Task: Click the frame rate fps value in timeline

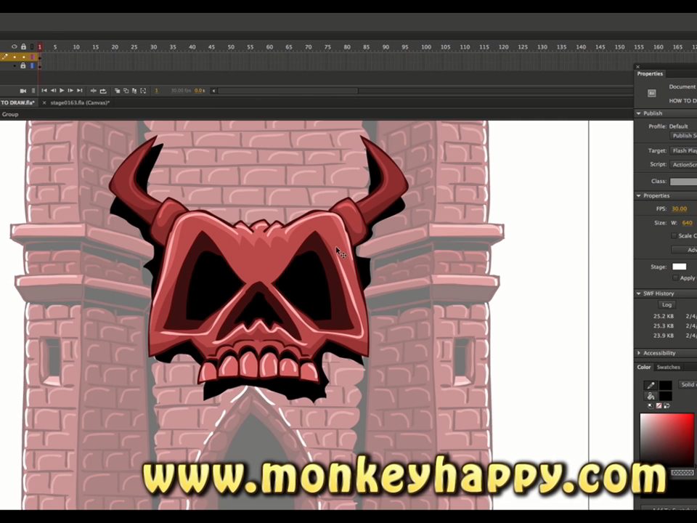Action: point(181,91)
